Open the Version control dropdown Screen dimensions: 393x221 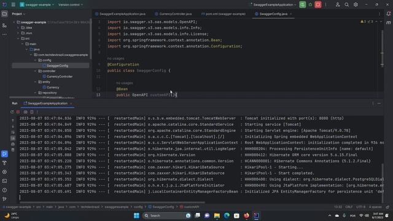[71, 4]
